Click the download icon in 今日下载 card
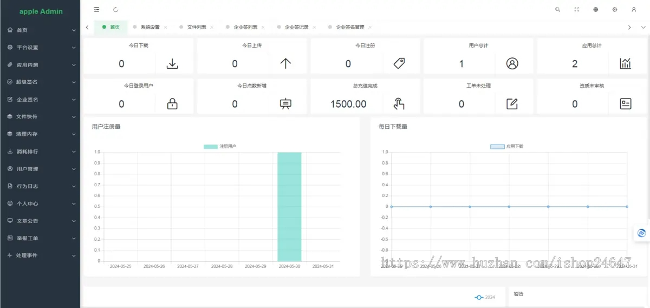Viewport: 650px width, 308px height. 172,63
